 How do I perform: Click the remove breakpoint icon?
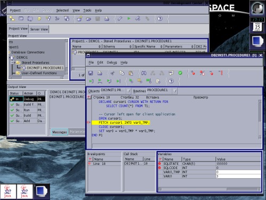211,73
